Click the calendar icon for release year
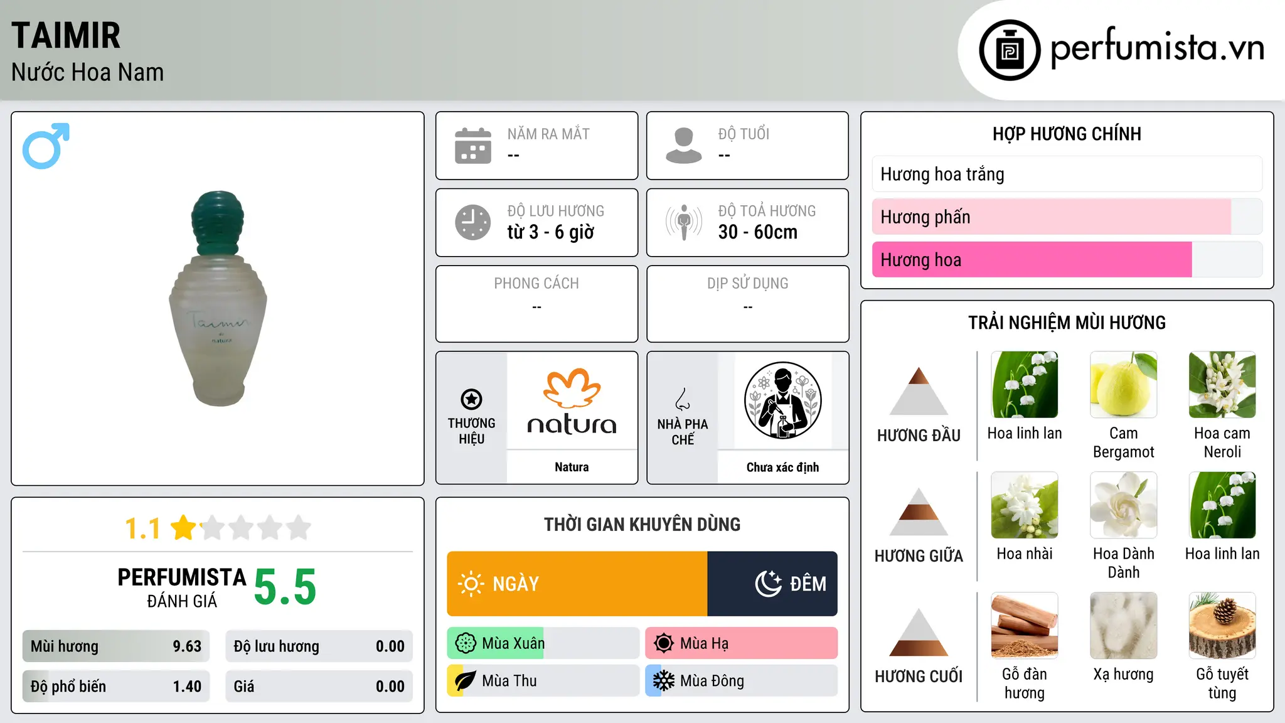The height and width of the screenshot is (723, 1285). point(473,146)
